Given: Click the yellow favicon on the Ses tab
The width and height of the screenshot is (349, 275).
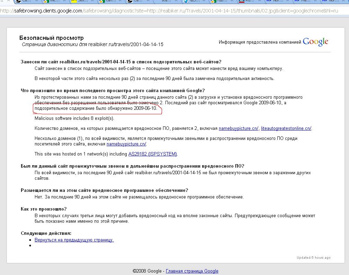Looking at the screenshot, I should click(73, 1).
